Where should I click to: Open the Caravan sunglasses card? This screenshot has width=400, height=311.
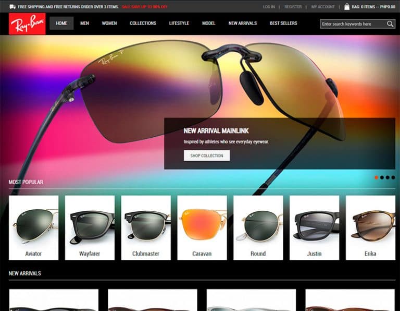coord(202,228)
